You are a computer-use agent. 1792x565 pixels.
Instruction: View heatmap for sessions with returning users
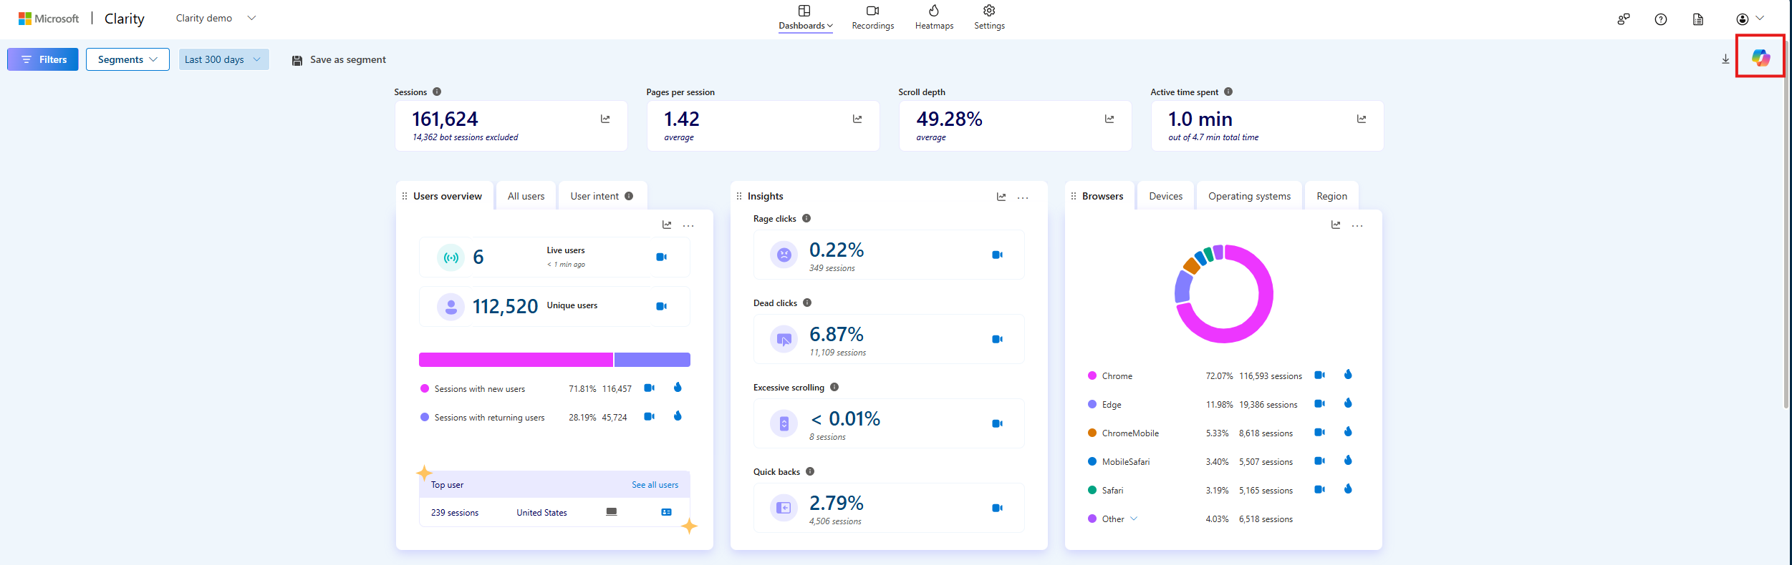point(678,416)
